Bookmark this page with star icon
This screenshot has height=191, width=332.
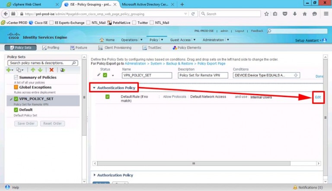click(x=266, y=14)
